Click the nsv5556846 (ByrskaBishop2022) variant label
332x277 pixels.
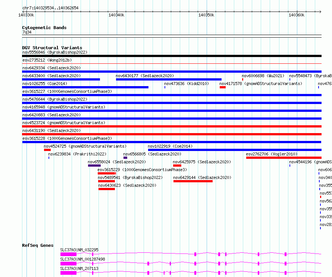click(x=55, y=52)
